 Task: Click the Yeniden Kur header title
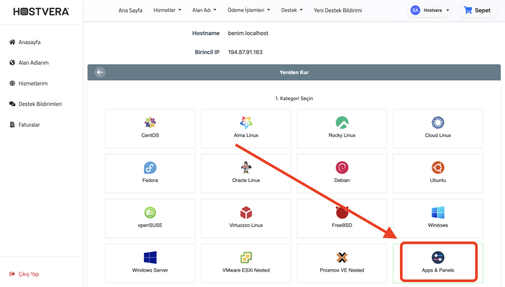294,72
